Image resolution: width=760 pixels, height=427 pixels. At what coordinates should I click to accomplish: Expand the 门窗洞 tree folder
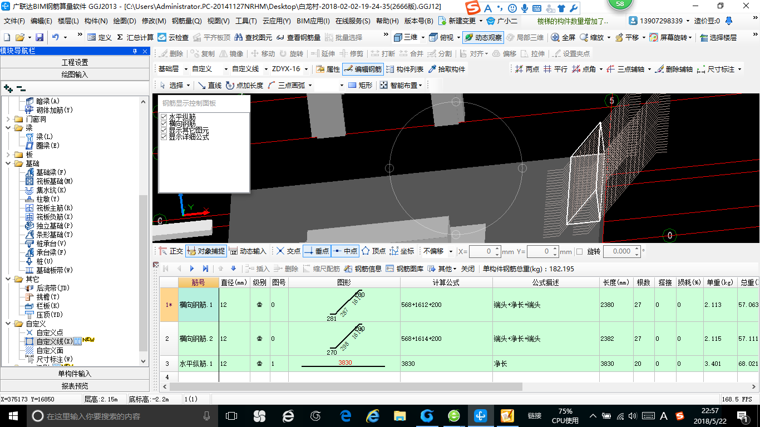[8, 119]
